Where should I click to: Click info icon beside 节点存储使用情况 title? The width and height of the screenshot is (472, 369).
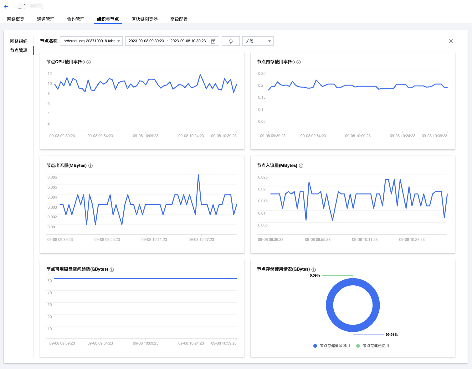pyautogui.click(x=314, y=270)
